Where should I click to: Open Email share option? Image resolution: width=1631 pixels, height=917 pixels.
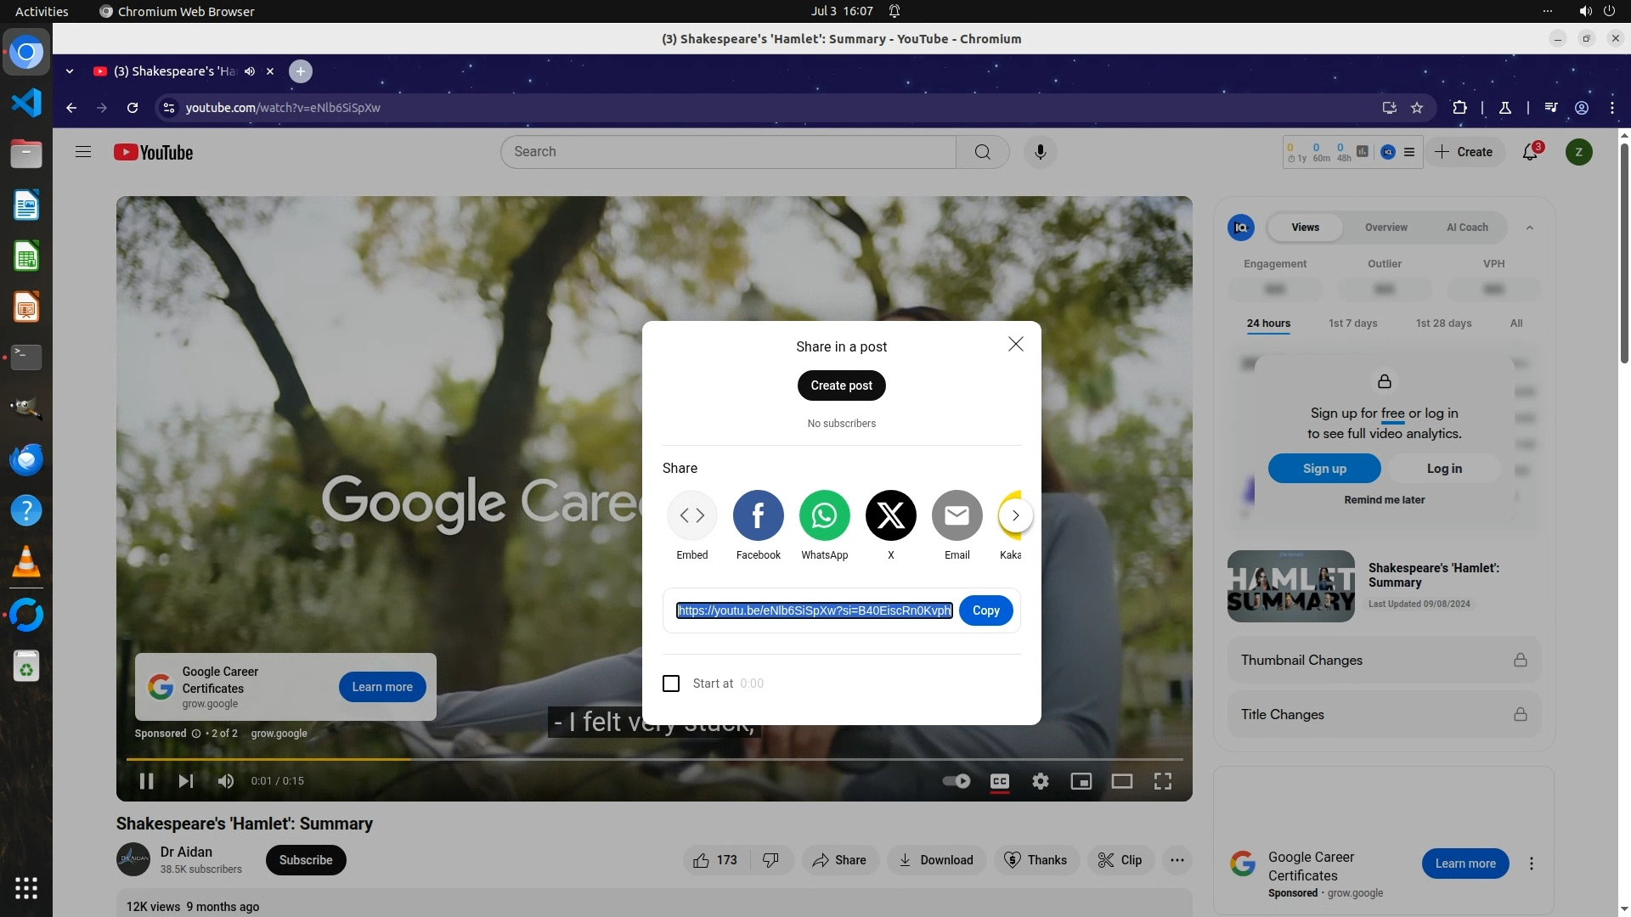pyautogui.click(x=957, y=515)
